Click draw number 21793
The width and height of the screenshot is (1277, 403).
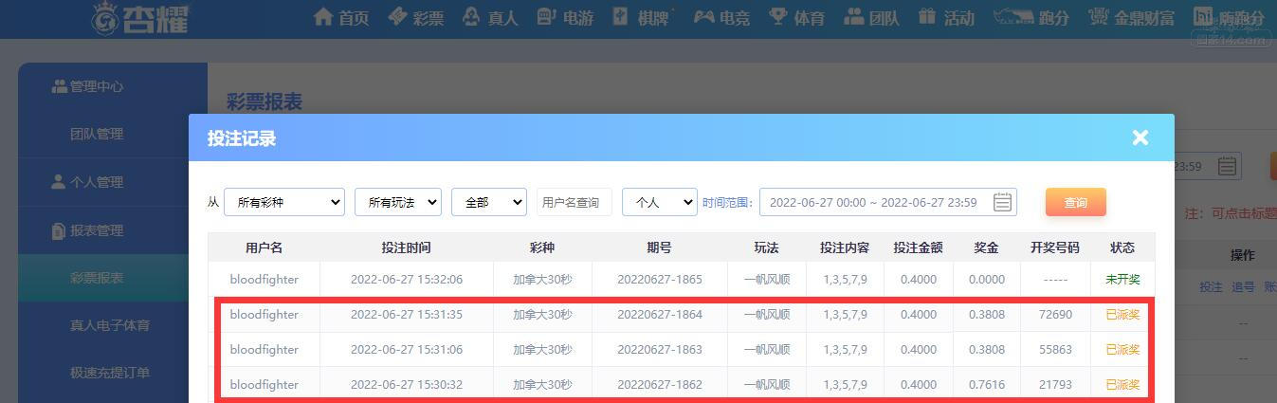pos(1055,385)
